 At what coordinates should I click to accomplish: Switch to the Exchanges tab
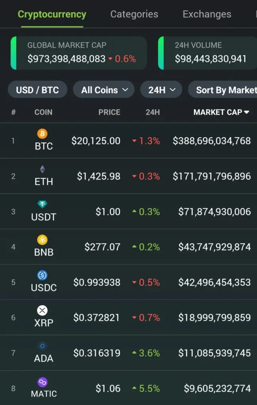click(207, 14)
